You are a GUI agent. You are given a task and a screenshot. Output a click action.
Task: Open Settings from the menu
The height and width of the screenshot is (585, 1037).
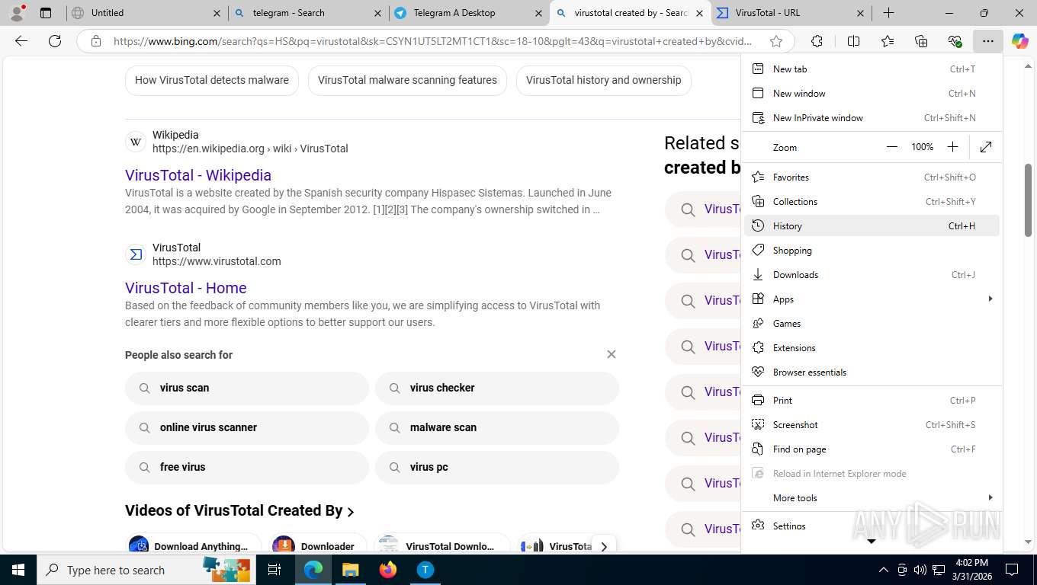coord(872,526)
